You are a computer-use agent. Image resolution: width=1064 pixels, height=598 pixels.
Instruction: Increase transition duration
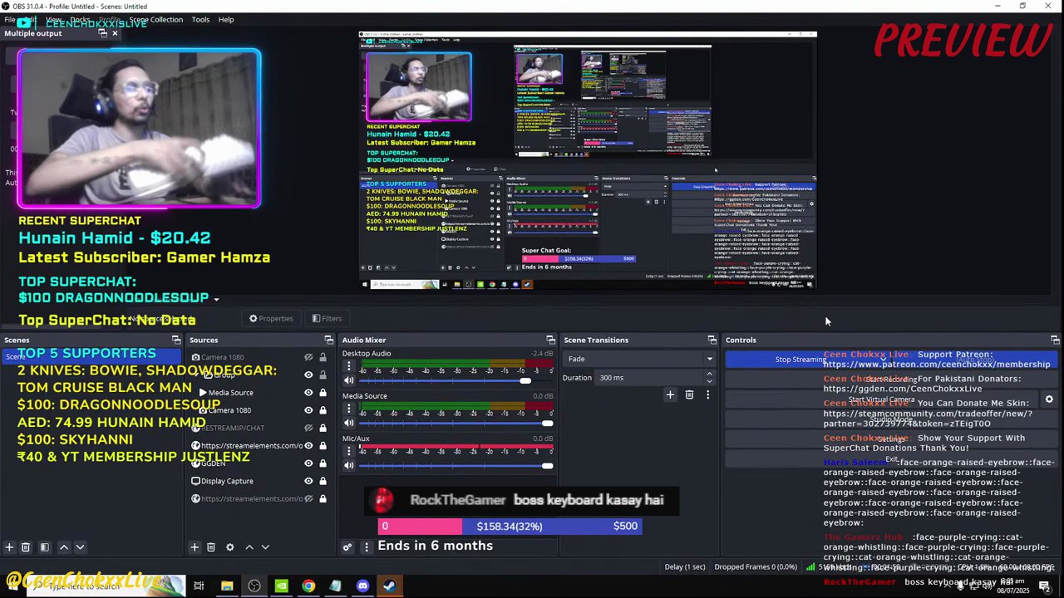tap(709, 375)
